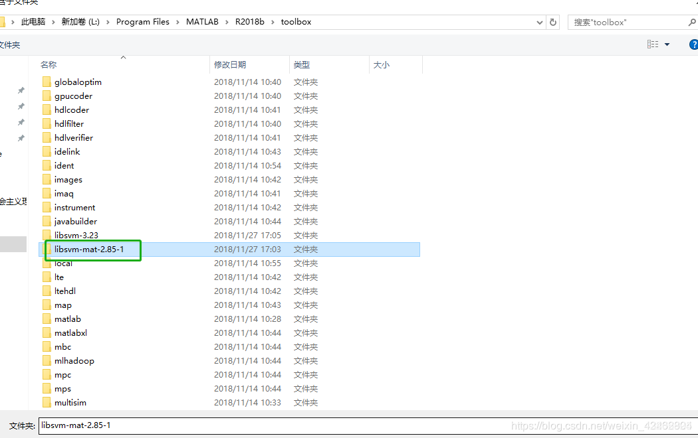Select the globaloptim folder icon
Image resolution: width=698 pixels, height=438 pixels.
coord(47,82)
